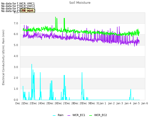Screen dimensions: 160x120
Task: Click the Jan 2 x-axis tick label
Action: (x=111, y=103)
